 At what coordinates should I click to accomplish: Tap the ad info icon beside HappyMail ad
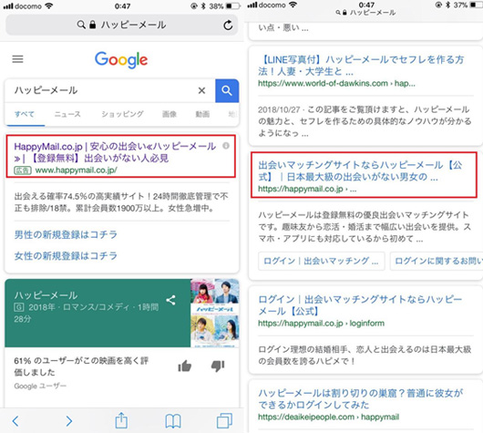point(226,146)
